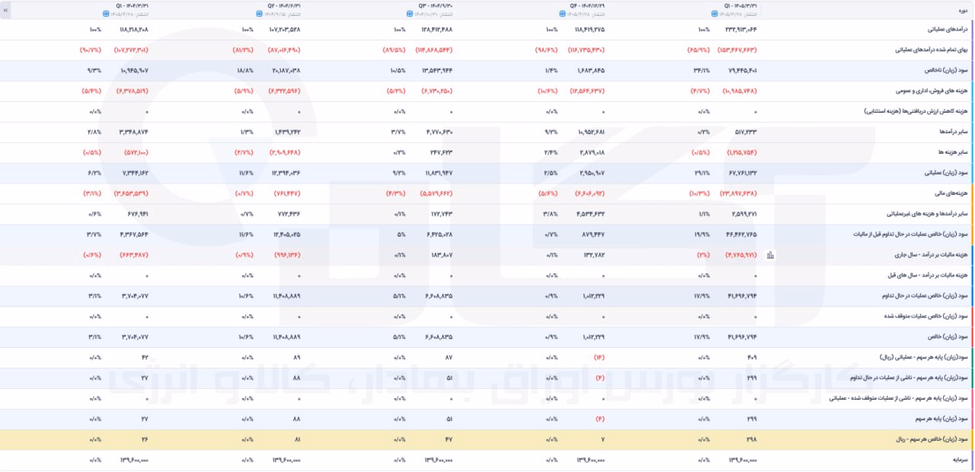This screenshot has height=472, width=975.
Task: Open report icon under Q1 1404/3/31 column
Action: coord(105,14)
